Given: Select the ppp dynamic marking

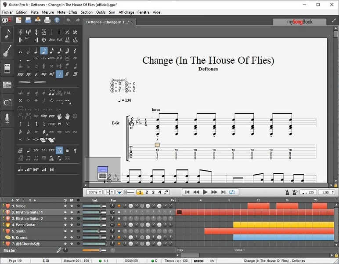Looking at the screenshot, I should pyautogui.click(x=20, y=74).
